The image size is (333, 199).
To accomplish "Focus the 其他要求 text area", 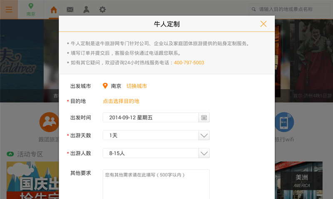I will [x=156, y=184].
